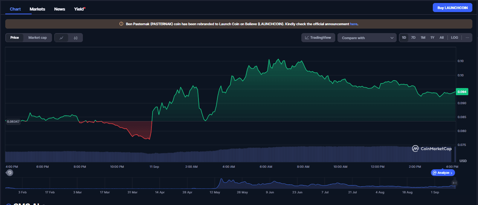Viewport: 478px width, 205px height.
Task: Select the All time range
Action: coord(441,38)
